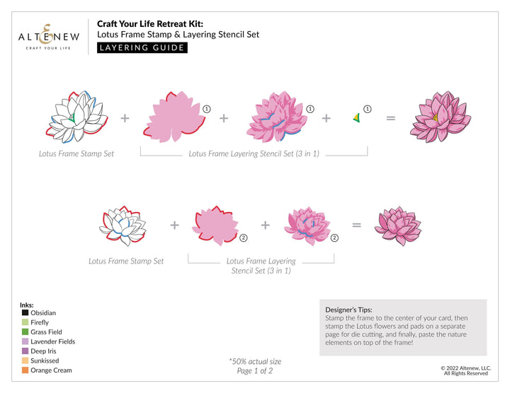This screenshot has width=510, height=393.
Task: Click the black Layering Guide label
Action: tap(142, 48)
